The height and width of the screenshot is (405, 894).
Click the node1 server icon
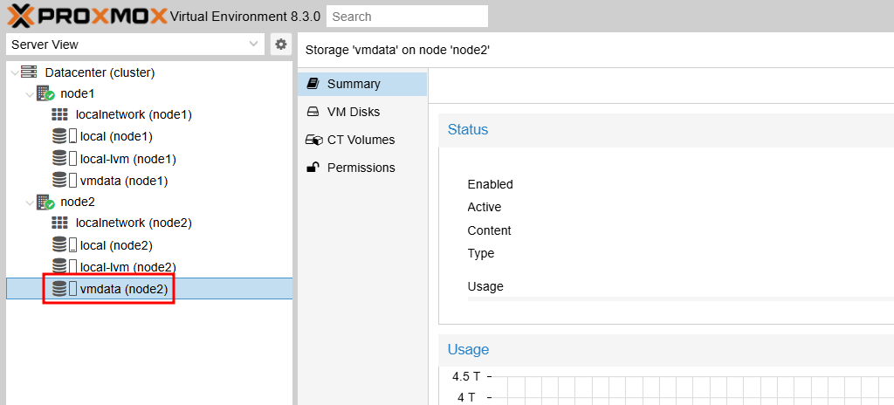point(45,93)
